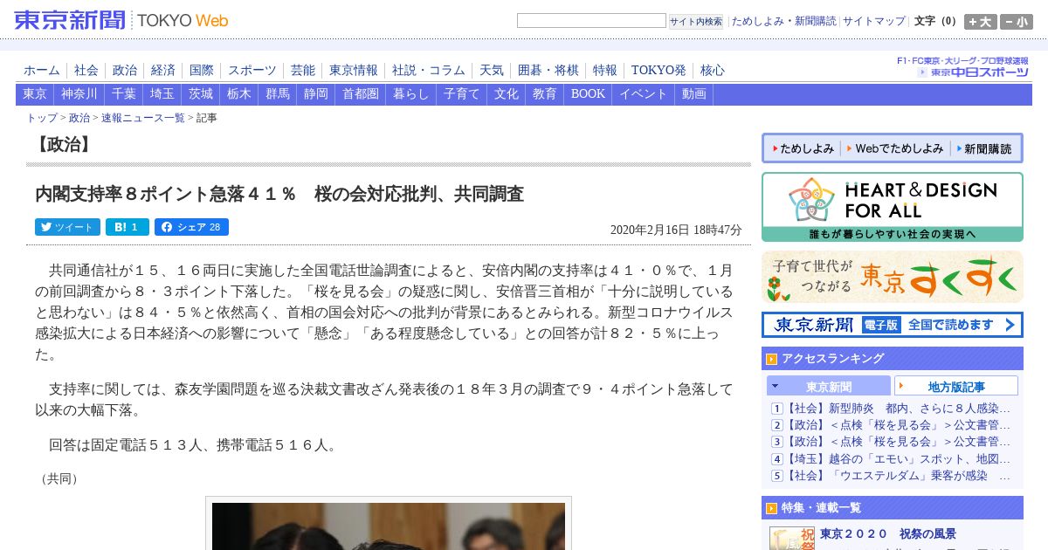Decrease text size with the 小 button
Image resolution: width=1048 pixels, height=550 pixels.
[x=1016, y=22]
